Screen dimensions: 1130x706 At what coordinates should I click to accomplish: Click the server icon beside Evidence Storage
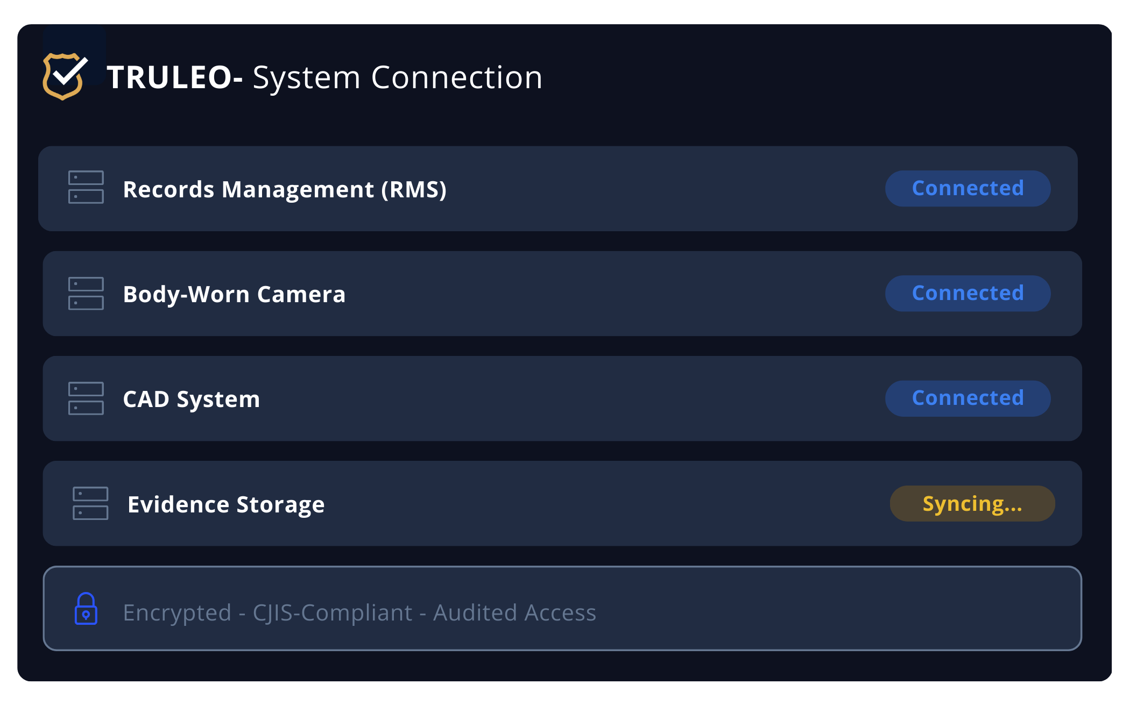tap(90, 503)
